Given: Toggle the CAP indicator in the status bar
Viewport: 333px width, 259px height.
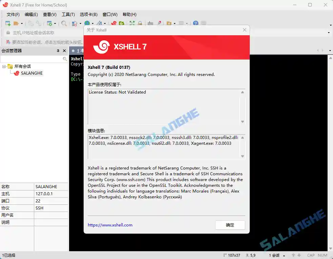Looking at the screenshot, I should (x=311, y=255).
